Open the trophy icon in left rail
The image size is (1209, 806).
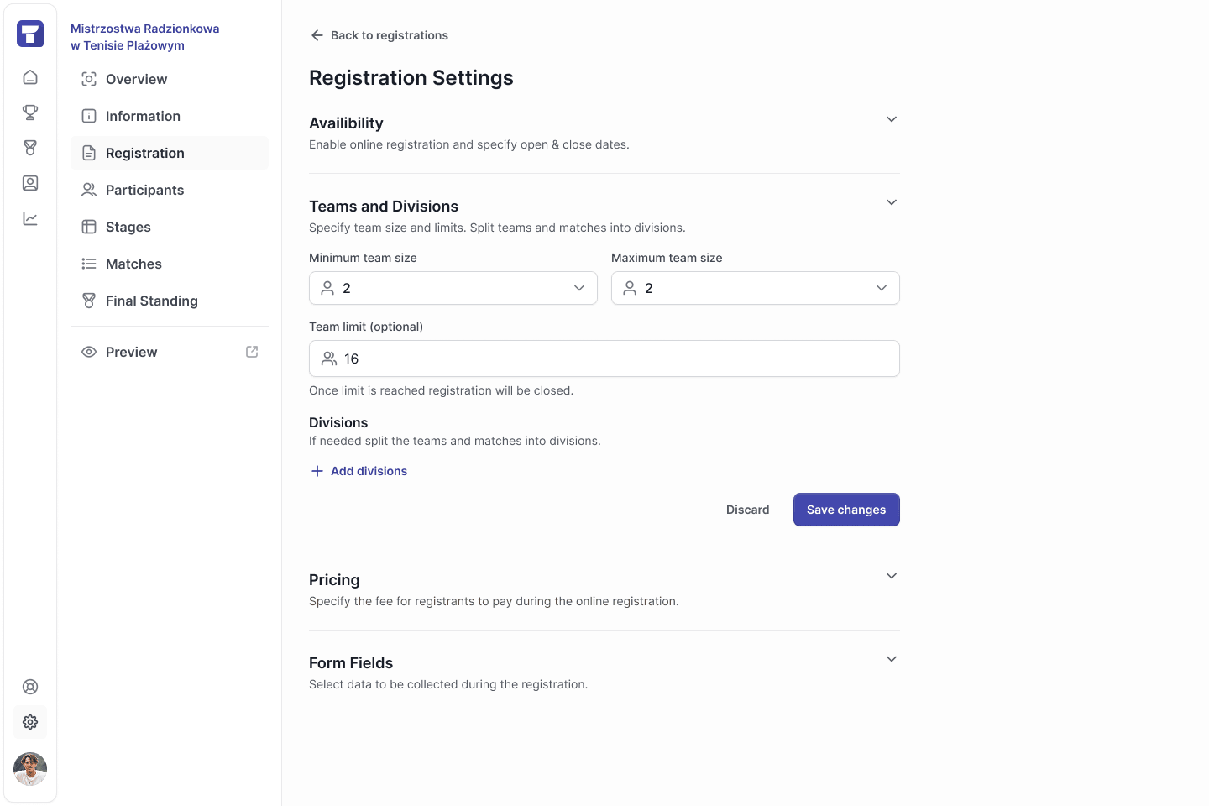(30, 113)
